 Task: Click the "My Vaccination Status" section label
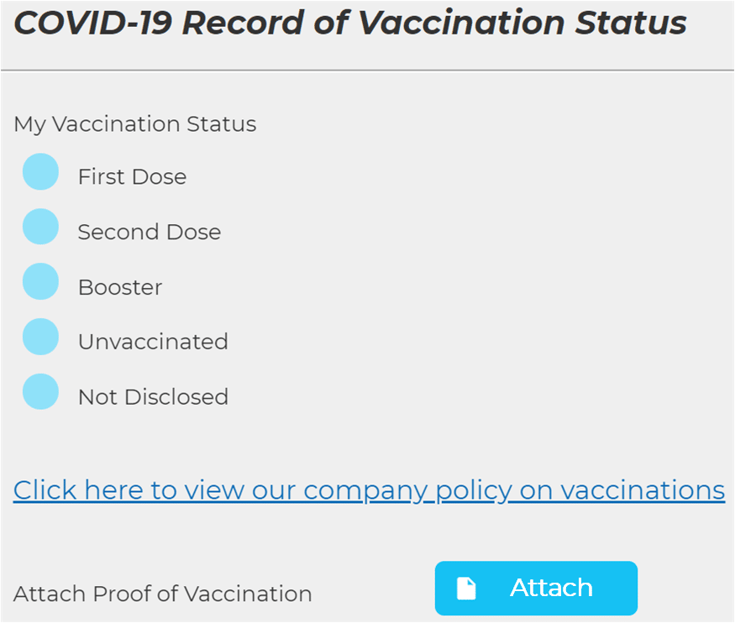coord(134,124)
